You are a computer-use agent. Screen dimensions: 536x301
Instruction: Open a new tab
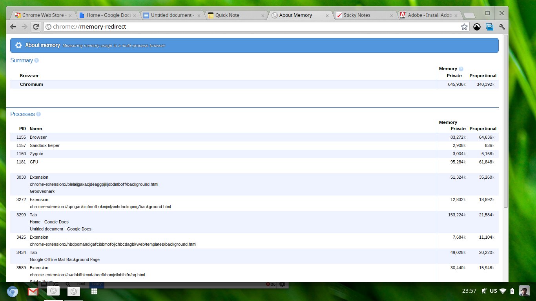click(x=469, y=15)
